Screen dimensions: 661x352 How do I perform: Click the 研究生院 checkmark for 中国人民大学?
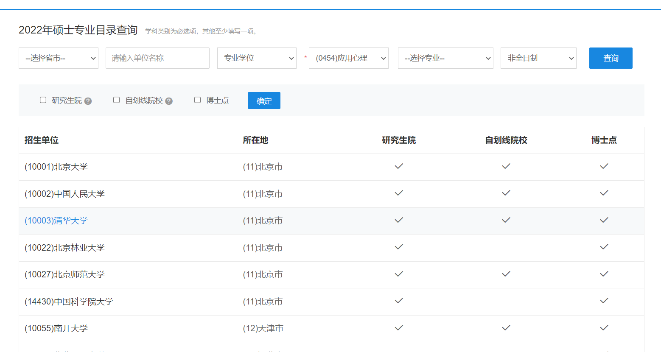click(x=399, y=193)
